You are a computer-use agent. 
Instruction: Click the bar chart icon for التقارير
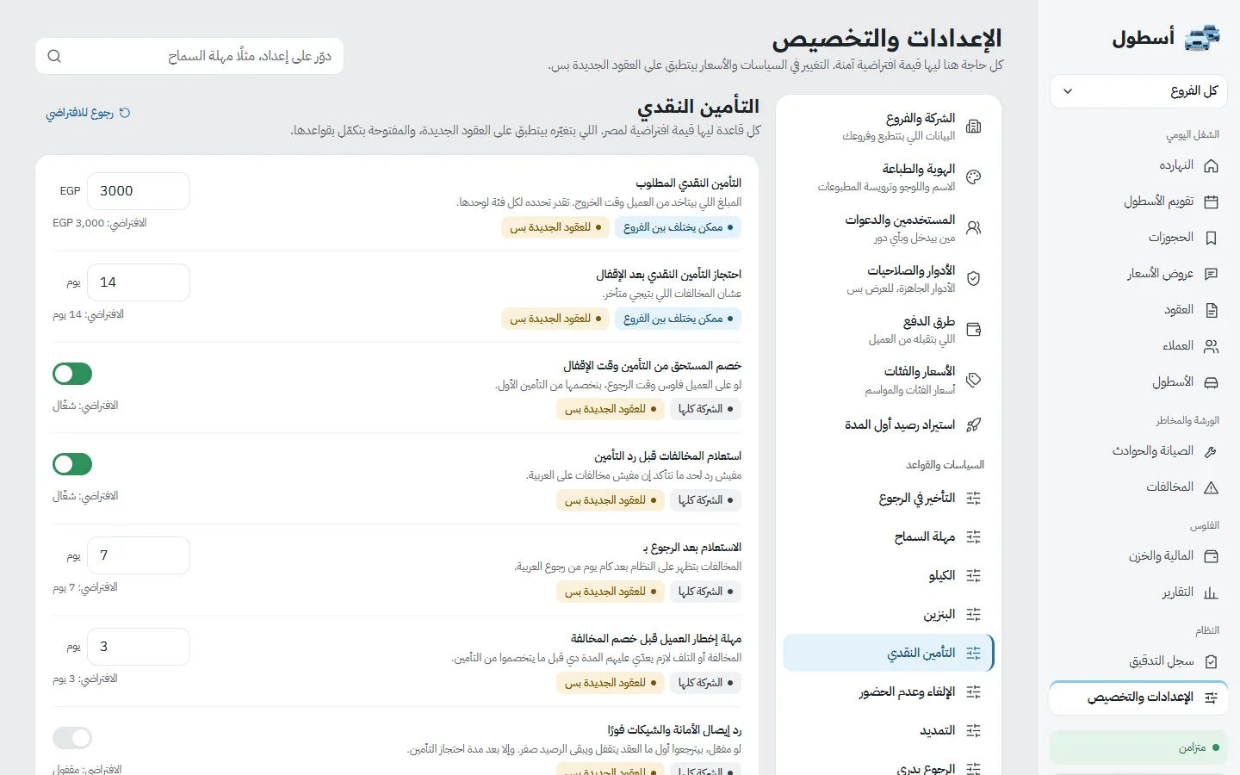[x=1211, y=592]
